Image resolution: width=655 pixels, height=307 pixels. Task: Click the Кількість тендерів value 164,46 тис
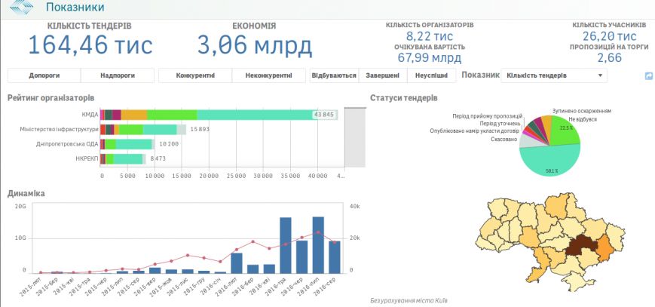pos(90,45)
